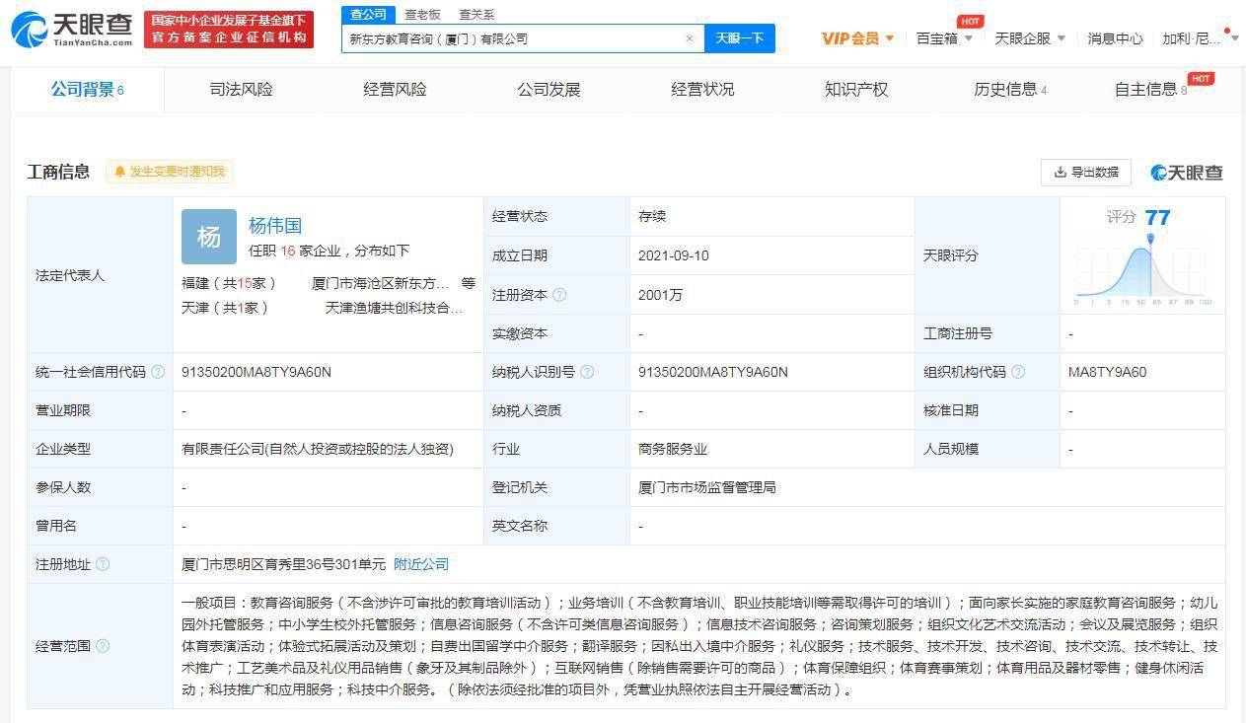
Task: Click the score value 77
Action: click(1157, 217)
